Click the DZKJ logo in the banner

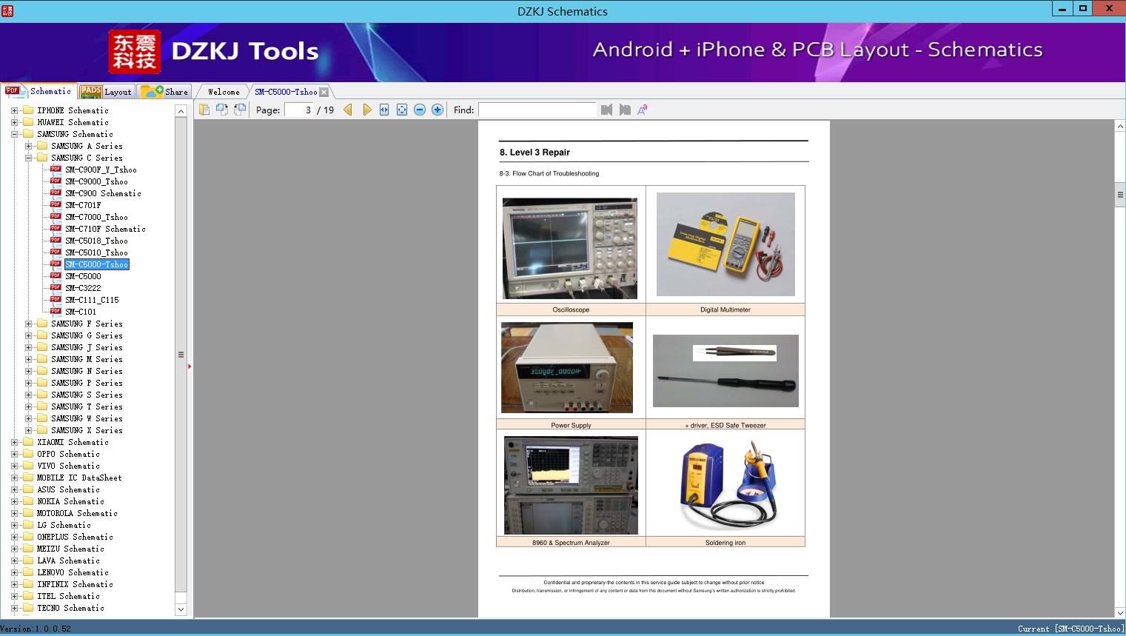point(134,52)
